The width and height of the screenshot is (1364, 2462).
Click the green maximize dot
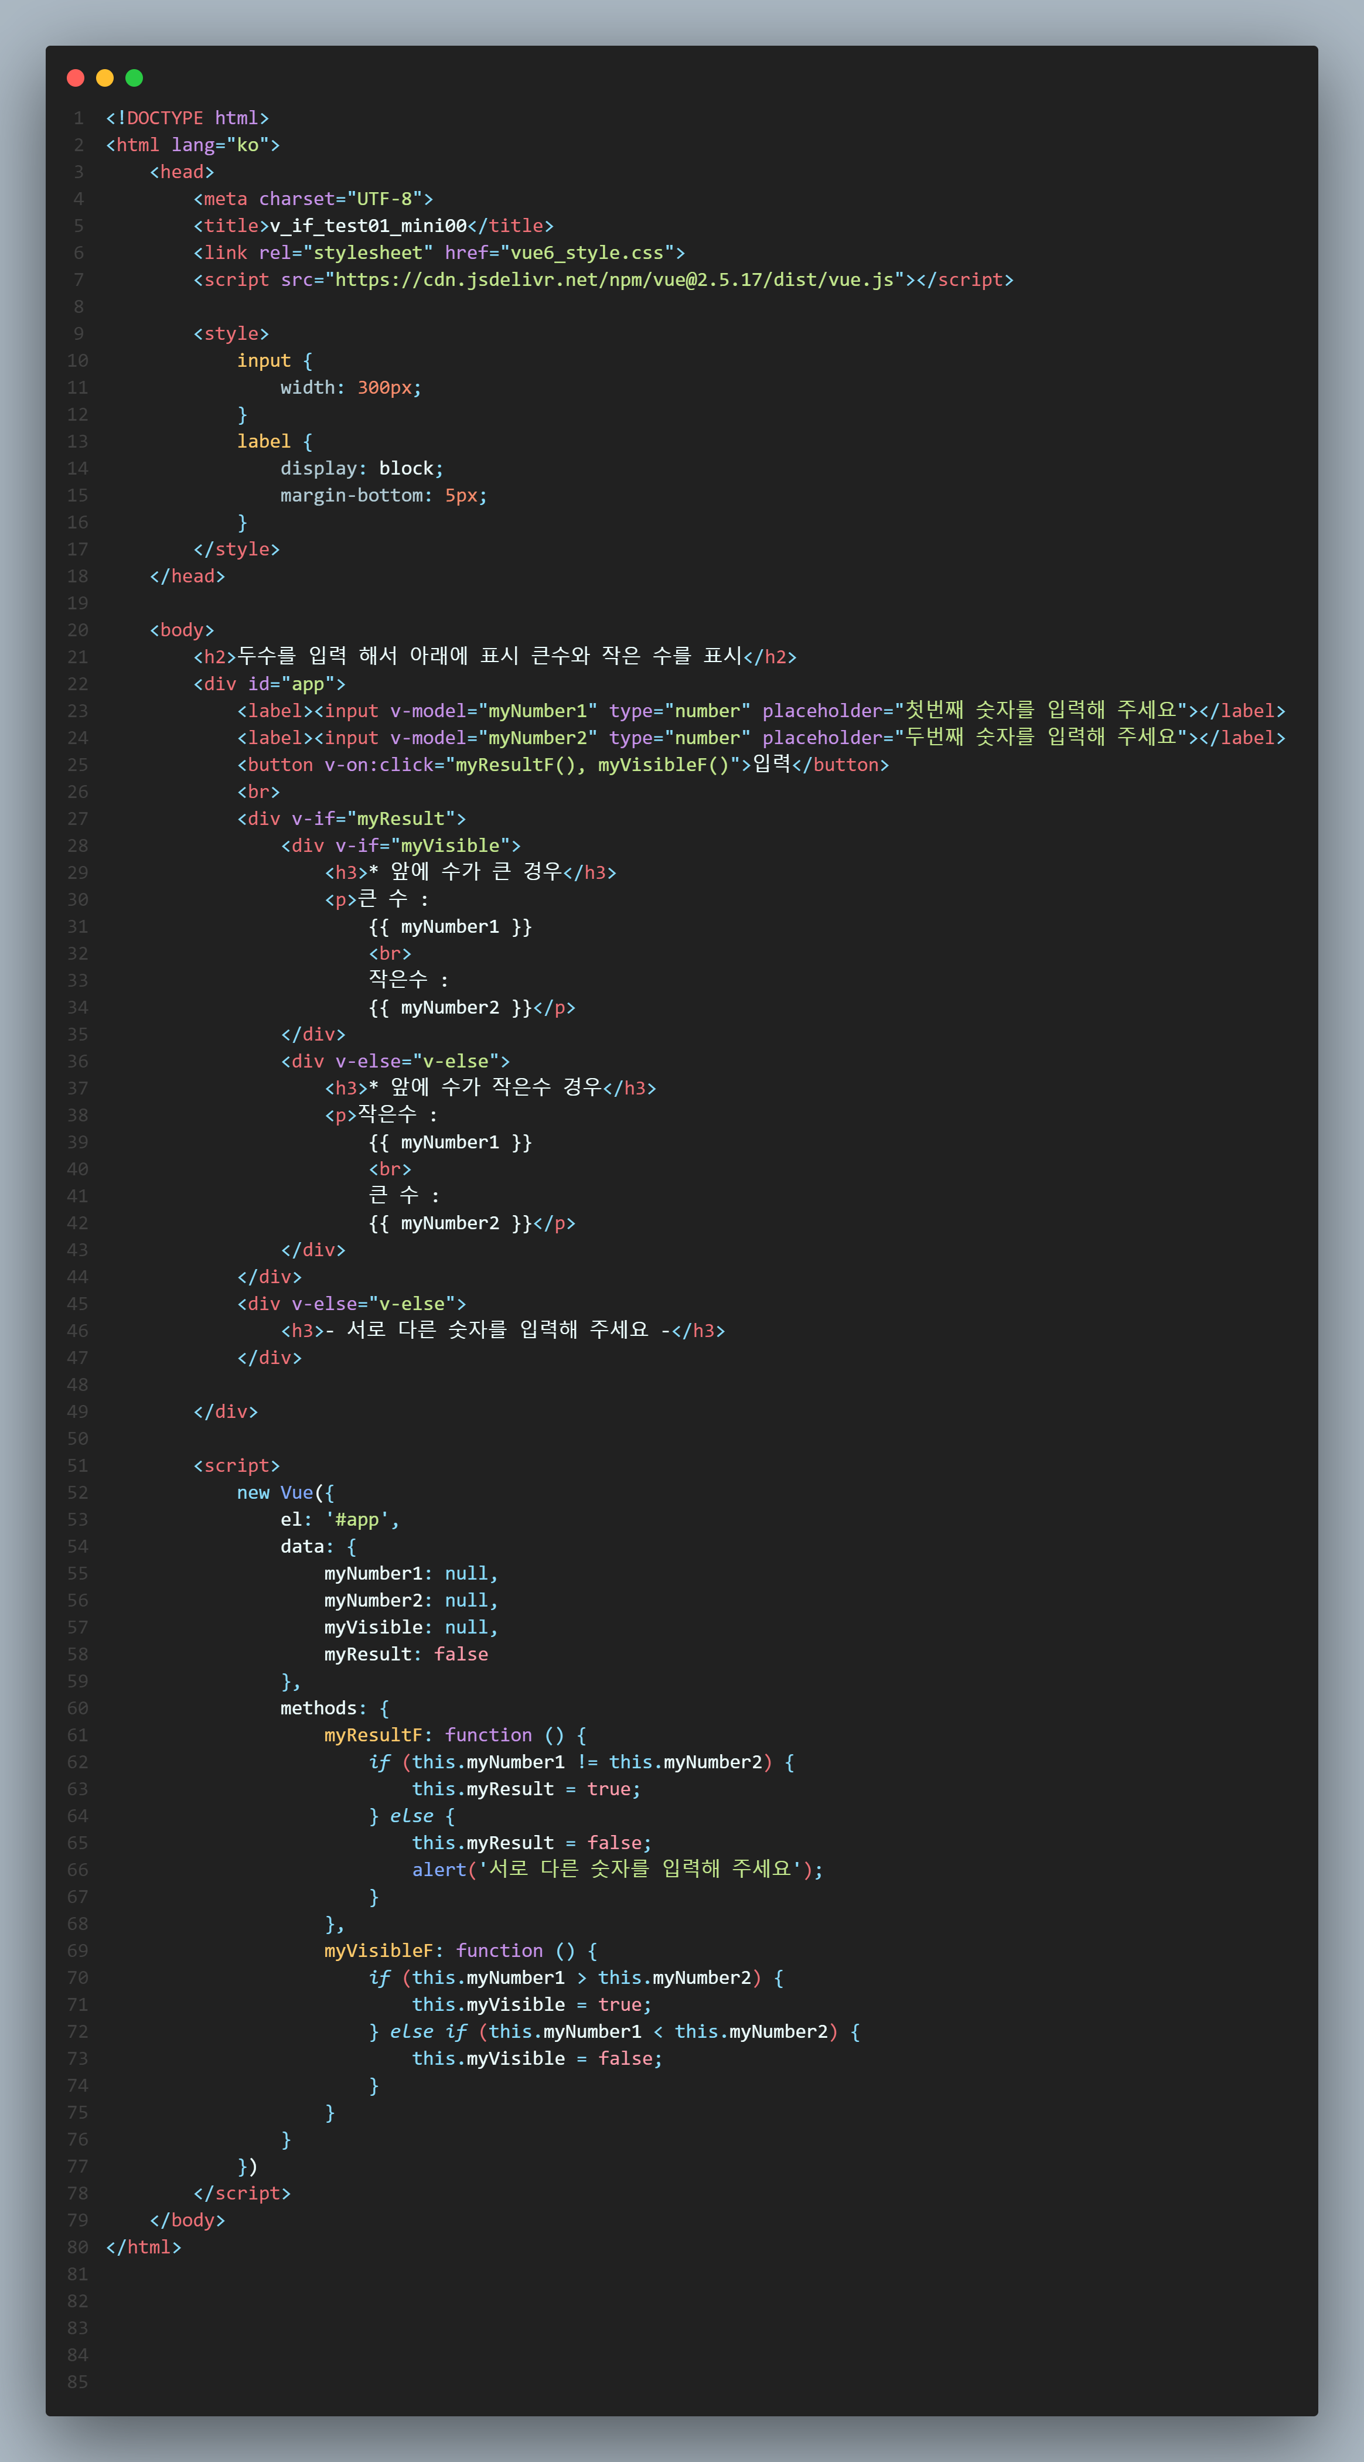point(135,79)
